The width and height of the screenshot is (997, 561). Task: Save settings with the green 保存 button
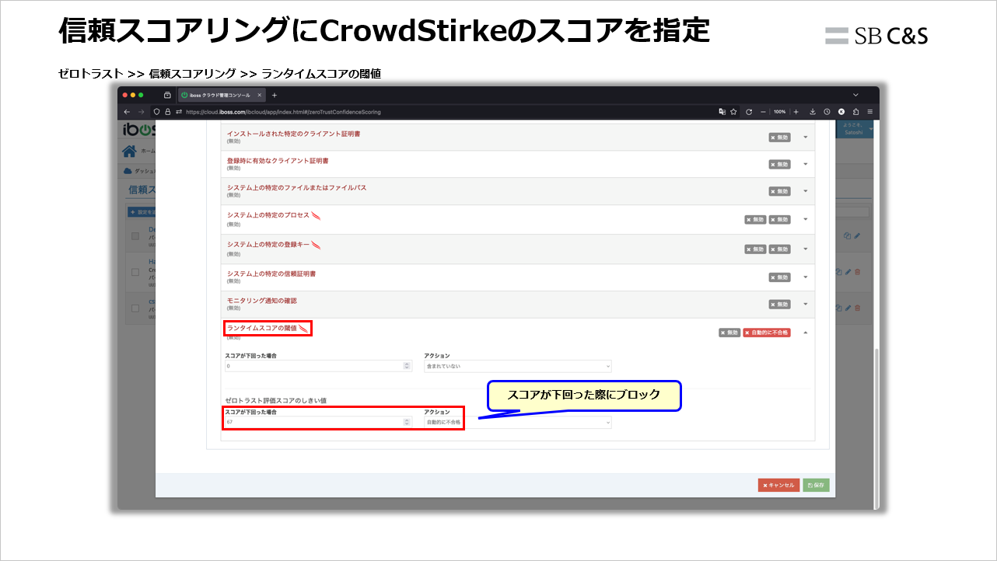pyautogui.click(x=815, y=485)
